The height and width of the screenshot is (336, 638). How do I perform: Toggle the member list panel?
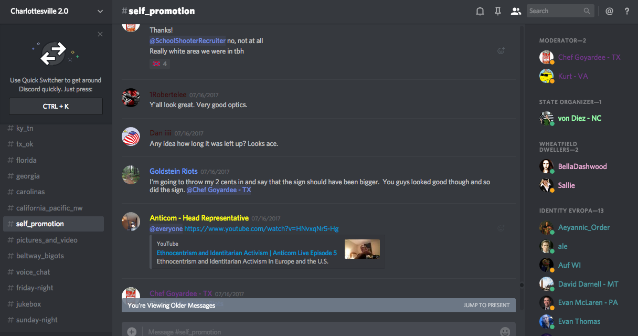pos(516,11)
